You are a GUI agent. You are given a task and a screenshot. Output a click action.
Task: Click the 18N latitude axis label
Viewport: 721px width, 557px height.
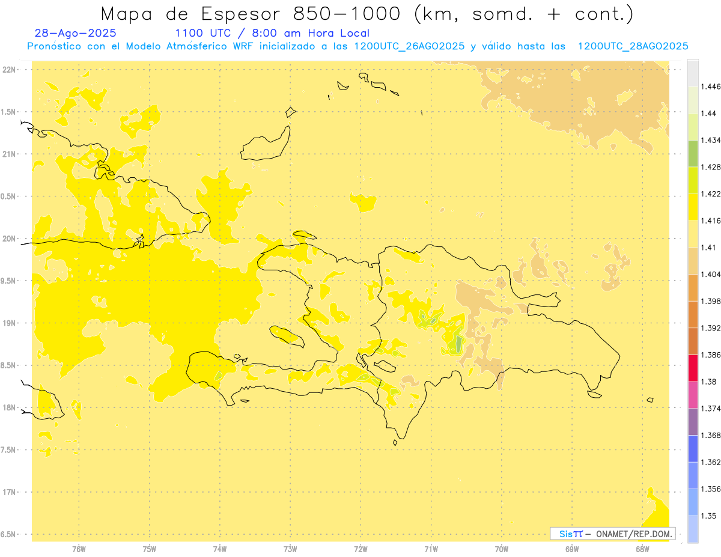9,408
